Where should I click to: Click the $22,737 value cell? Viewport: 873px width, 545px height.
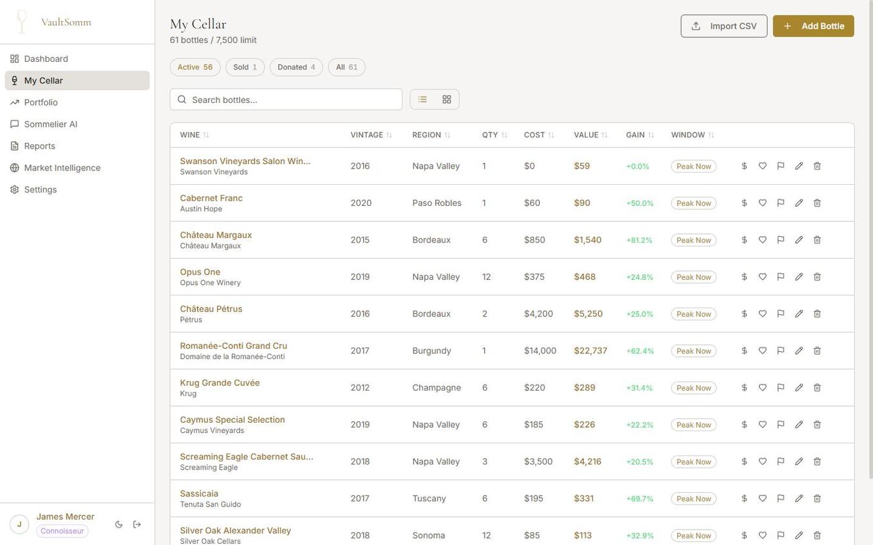tap(591, 351)
